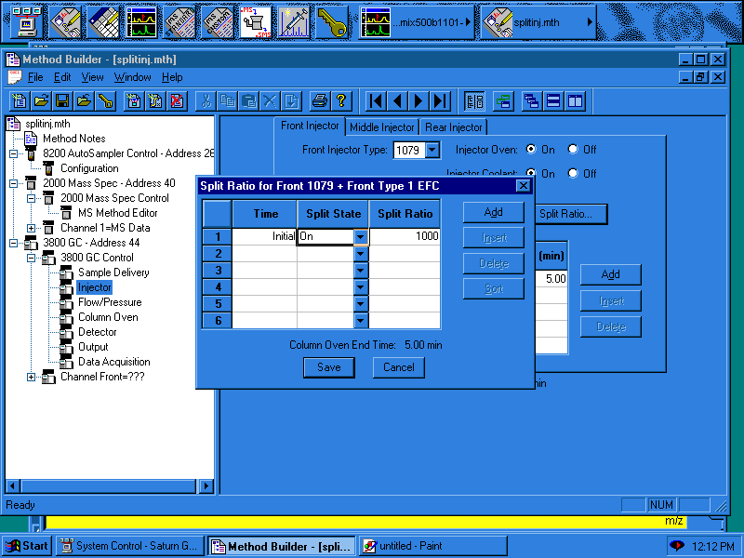Click the New method toolbar icon
Viewport: 744px width, 558px height.
pos(19,101)
